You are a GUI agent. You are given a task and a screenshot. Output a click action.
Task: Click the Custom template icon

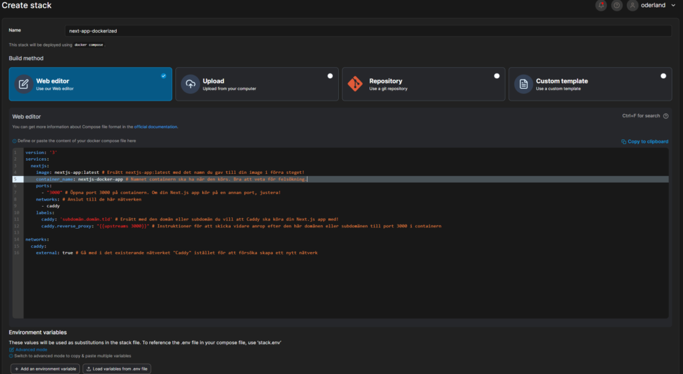click(524, 84)
